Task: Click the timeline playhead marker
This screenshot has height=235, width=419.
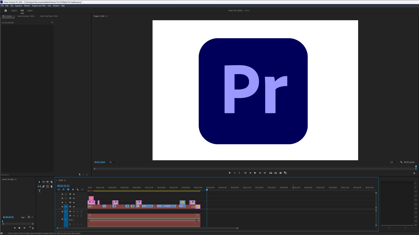Action: coord(207,190)
